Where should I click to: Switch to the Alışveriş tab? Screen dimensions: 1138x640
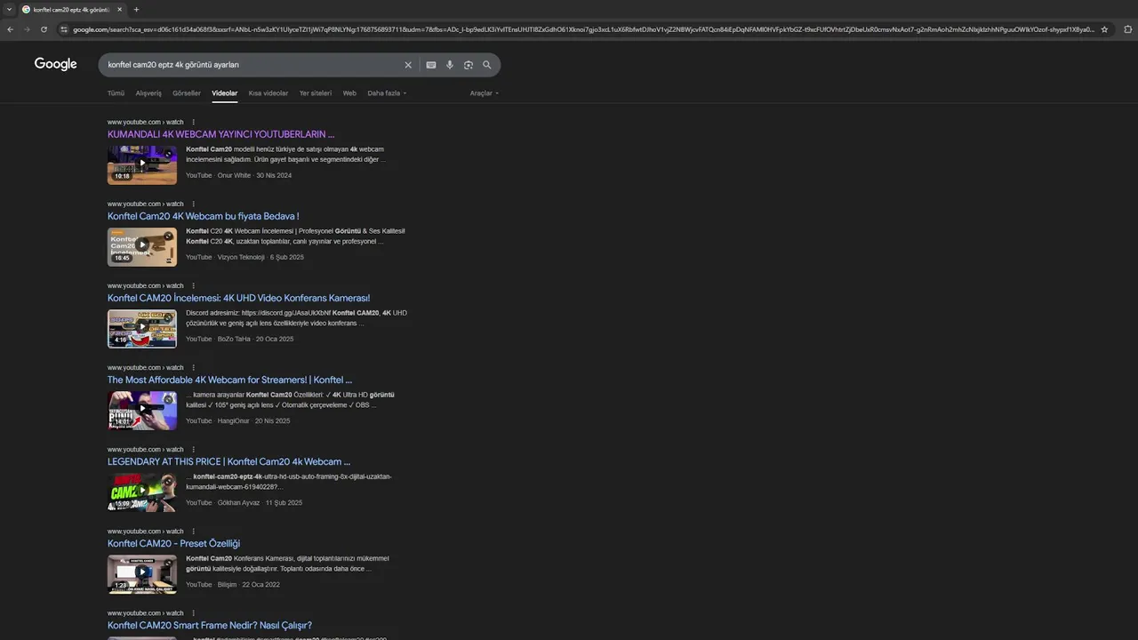click(148, 93)
